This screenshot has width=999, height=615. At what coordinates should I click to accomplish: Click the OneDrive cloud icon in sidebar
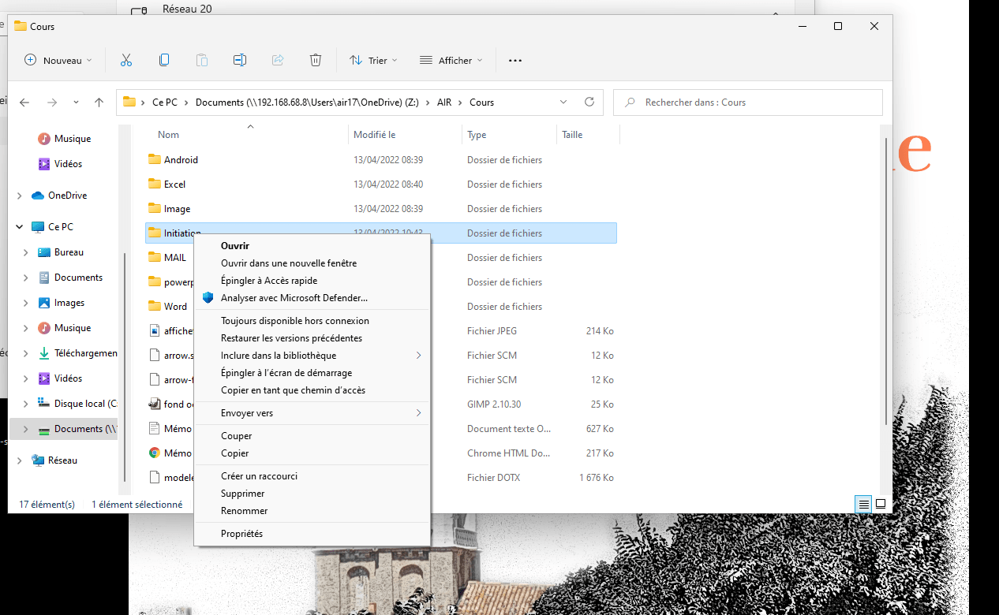point(38,196)
